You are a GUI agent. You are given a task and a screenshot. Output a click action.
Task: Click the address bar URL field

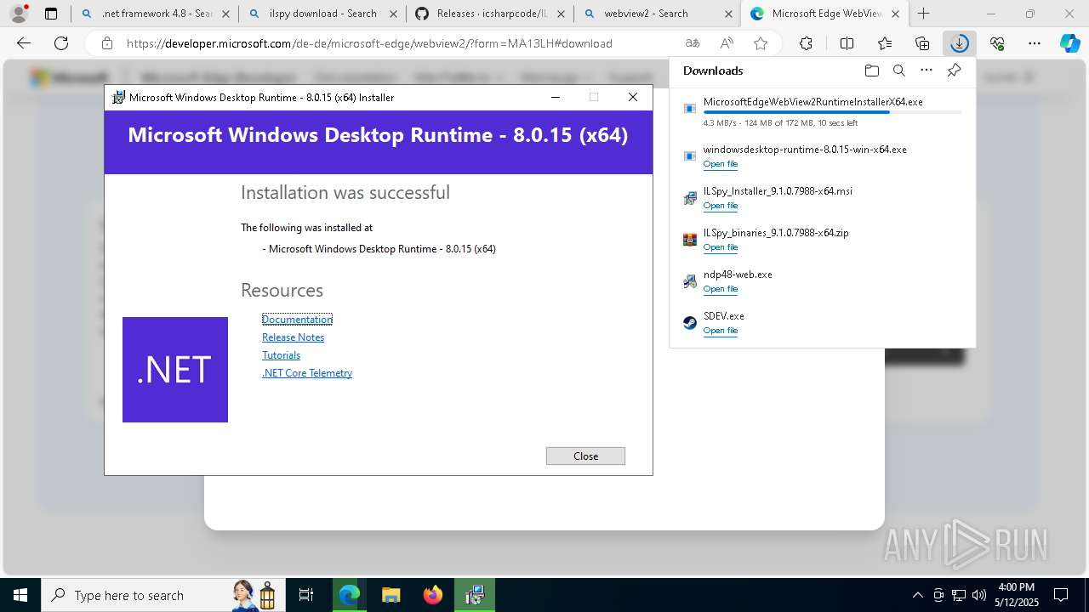pos(369,43)
